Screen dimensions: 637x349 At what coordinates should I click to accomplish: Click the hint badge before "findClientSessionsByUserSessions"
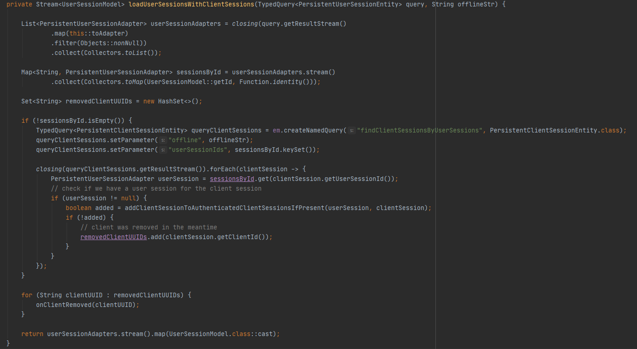352,130
